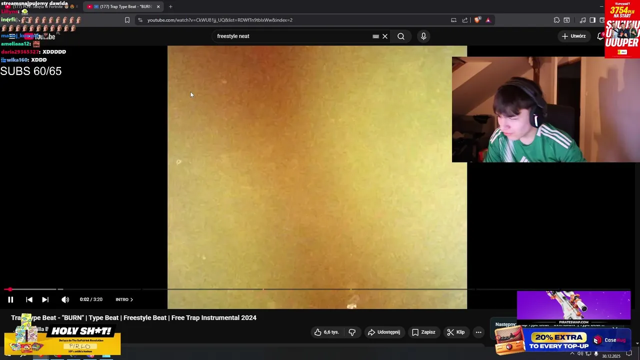Open taskbar network status icon
This screenshot has height=360, width=640.
(588, 353)
